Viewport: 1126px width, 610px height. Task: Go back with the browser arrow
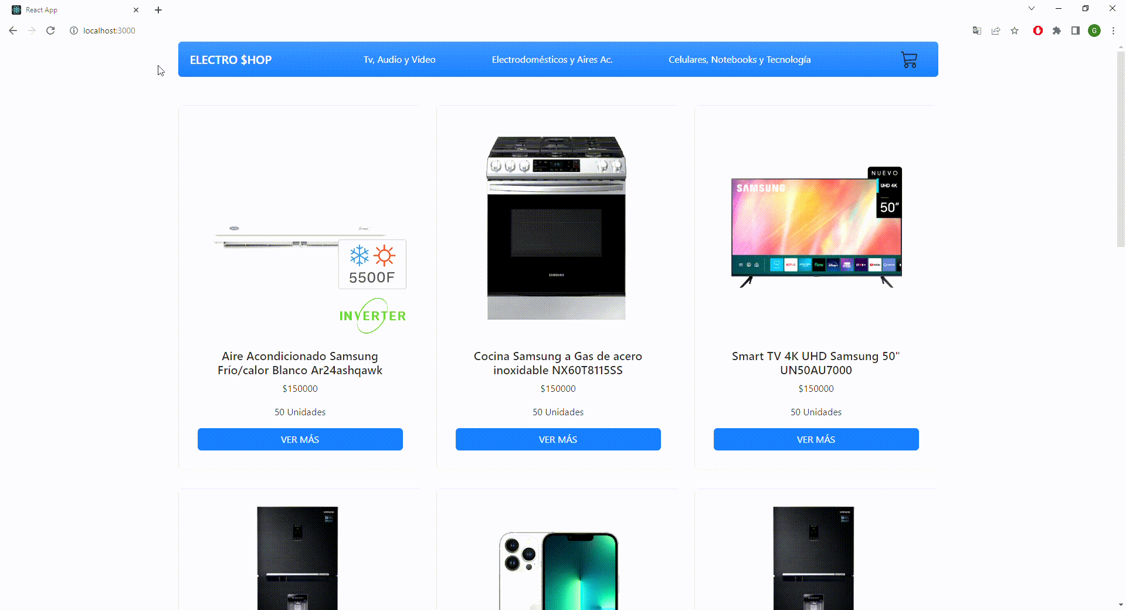click(13, 30)
